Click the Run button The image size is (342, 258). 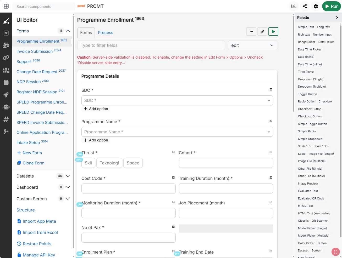[332, 6]
